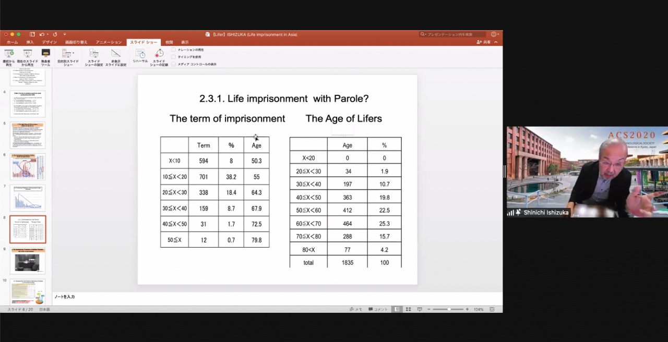668x342 pixels.
Task: Switch to slide sorter grid view
Action: coord(409,309)
